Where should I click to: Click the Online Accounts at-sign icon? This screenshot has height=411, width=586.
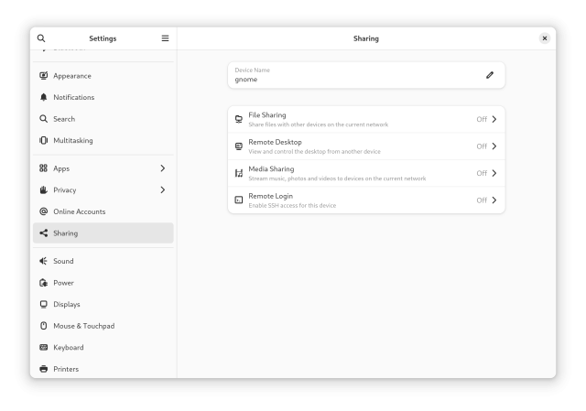43,211
